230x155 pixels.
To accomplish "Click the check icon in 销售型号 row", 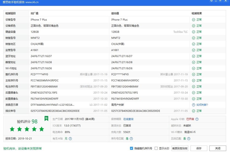I will point(193,38).
